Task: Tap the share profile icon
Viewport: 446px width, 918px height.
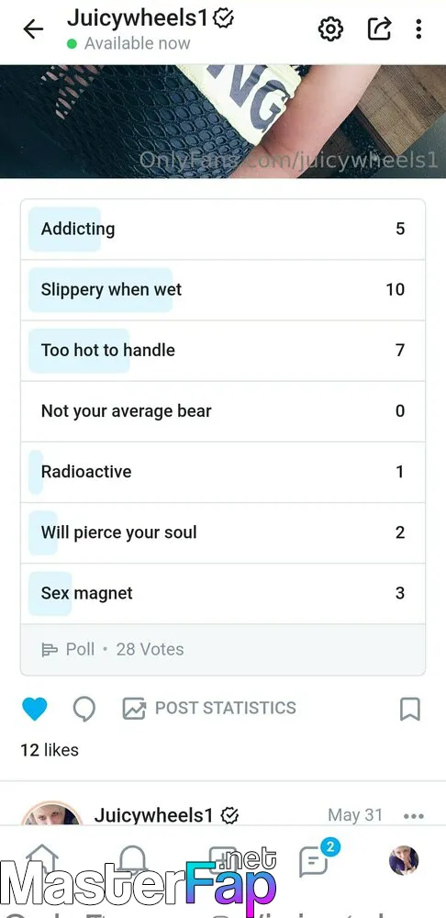Action: tap(379, 28)
